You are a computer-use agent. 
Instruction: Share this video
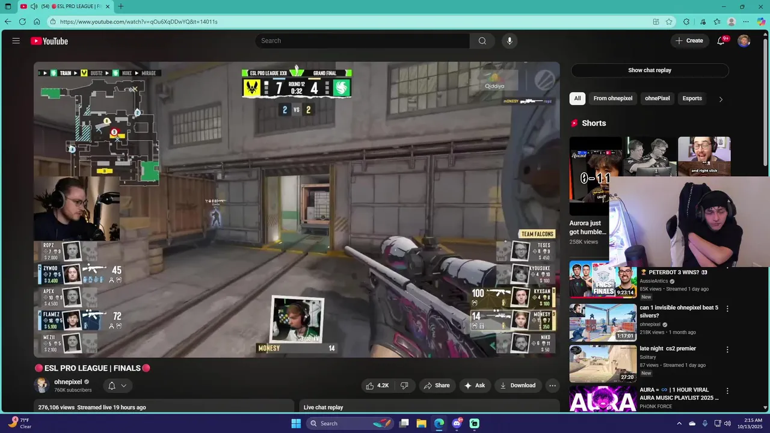[437, 385]
